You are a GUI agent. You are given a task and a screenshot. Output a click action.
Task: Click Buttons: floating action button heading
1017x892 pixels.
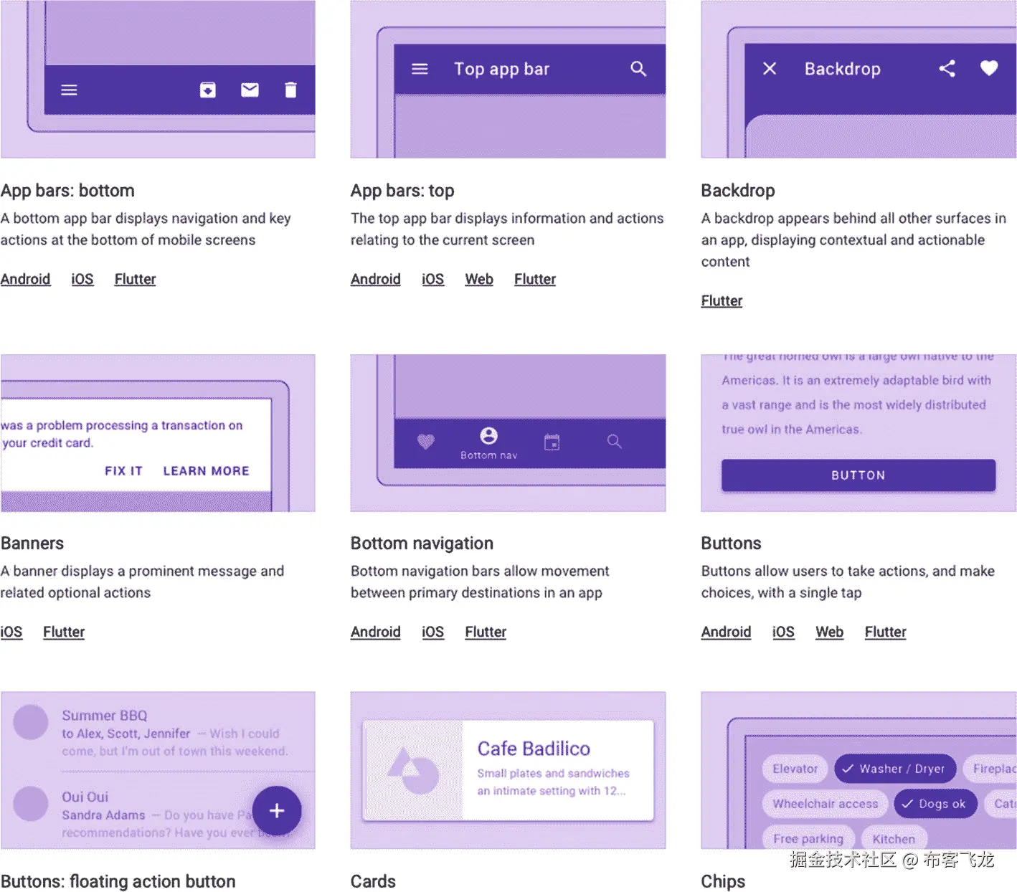[118, 881]
